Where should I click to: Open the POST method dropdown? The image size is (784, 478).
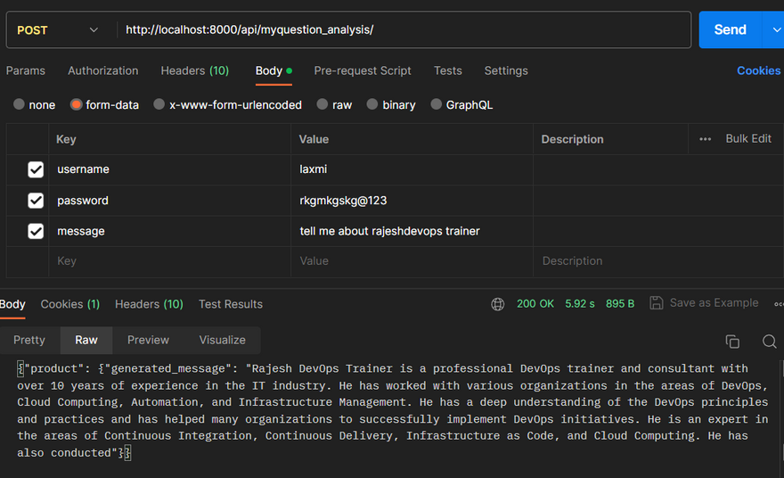pyautogui.click(x=59, y=30)
